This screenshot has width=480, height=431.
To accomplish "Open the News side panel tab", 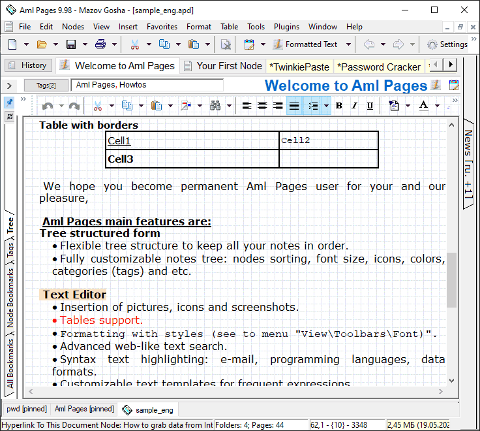I will click(468, 165).
